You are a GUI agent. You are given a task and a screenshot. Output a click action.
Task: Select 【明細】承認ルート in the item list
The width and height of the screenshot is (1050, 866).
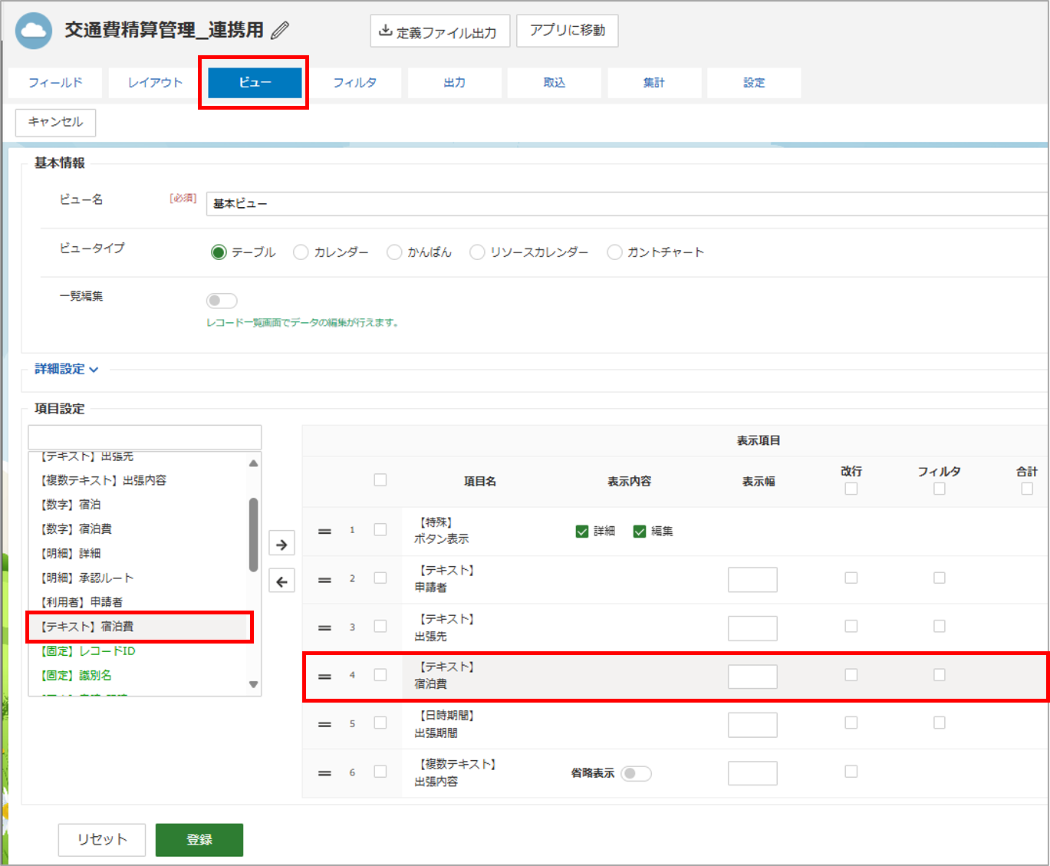pyautogui.click(x=138, y=578)
